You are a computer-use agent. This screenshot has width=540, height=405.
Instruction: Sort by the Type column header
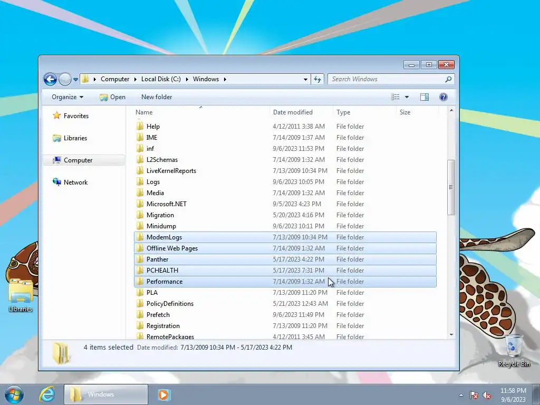(364, 112)
